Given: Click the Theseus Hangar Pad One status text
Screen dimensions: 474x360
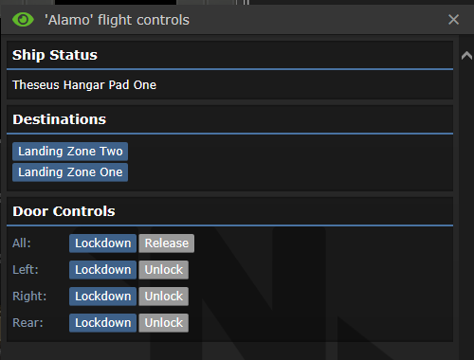Looking at the screenshot, I should (84, 85).
